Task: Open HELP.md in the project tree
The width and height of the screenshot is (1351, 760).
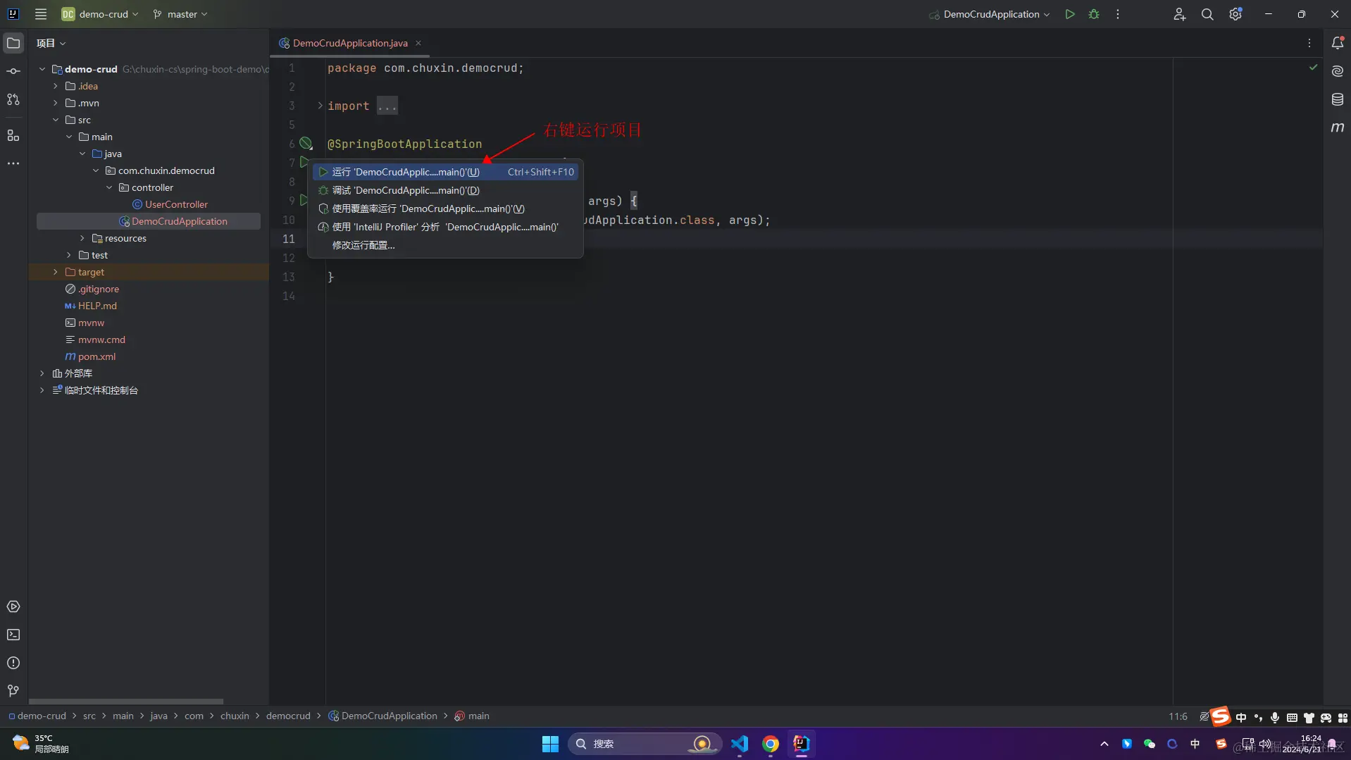Action: click(97, 306)
